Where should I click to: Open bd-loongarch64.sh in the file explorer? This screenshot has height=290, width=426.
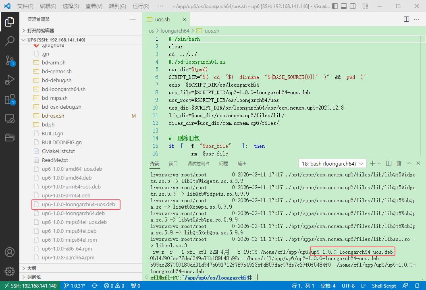click(x=64, y=89)
